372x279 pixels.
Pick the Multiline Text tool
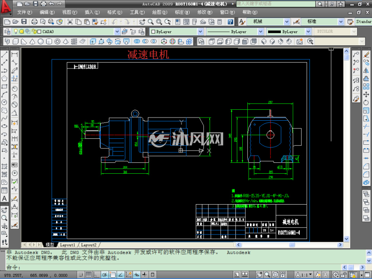[4, 198]
